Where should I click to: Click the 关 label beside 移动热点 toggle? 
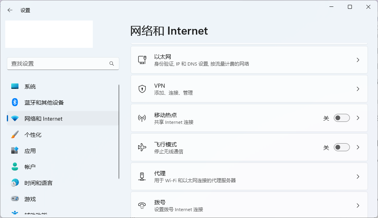[326, 118]
